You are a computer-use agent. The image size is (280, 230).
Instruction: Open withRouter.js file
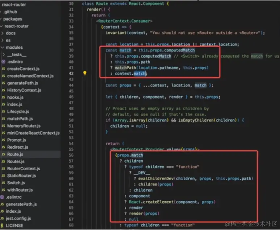20,190
